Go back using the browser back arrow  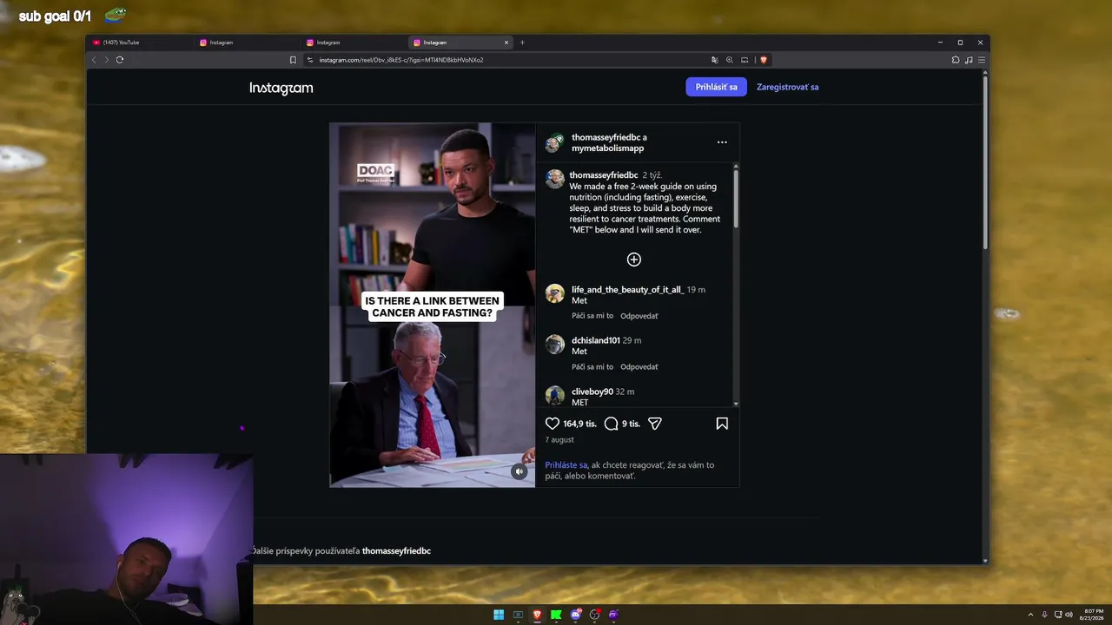(94, 60)
